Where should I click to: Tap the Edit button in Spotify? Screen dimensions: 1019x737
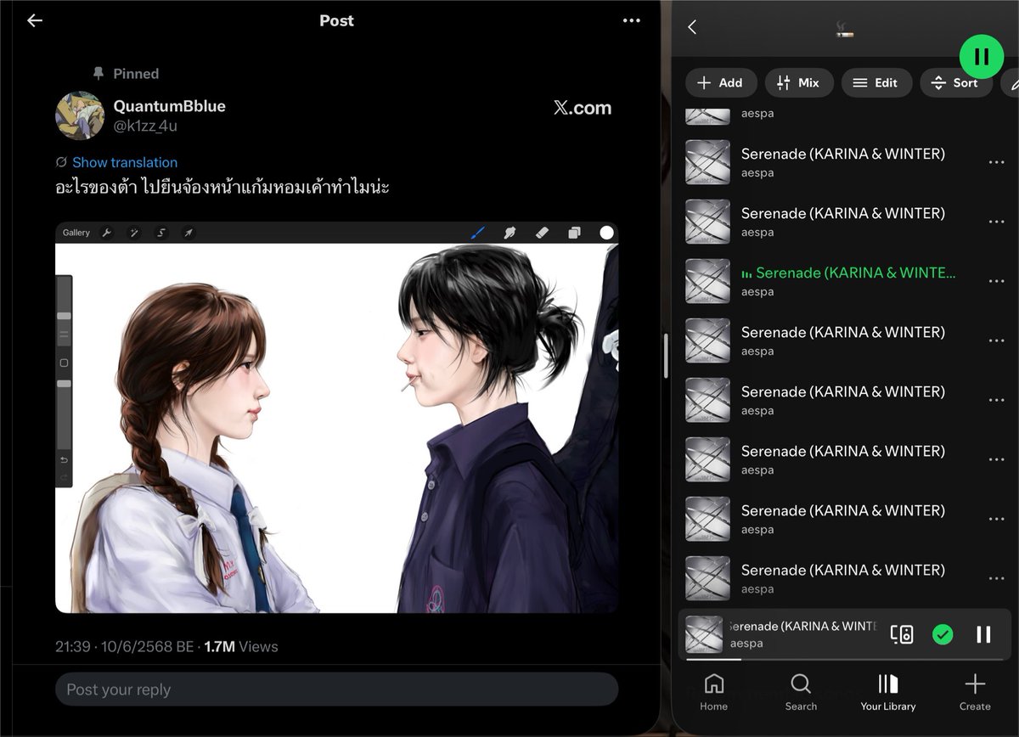click(876, 82)
